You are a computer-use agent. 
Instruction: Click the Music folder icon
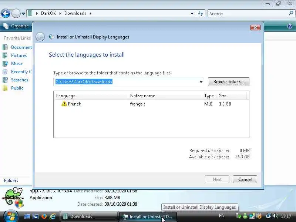click(5, 63)
